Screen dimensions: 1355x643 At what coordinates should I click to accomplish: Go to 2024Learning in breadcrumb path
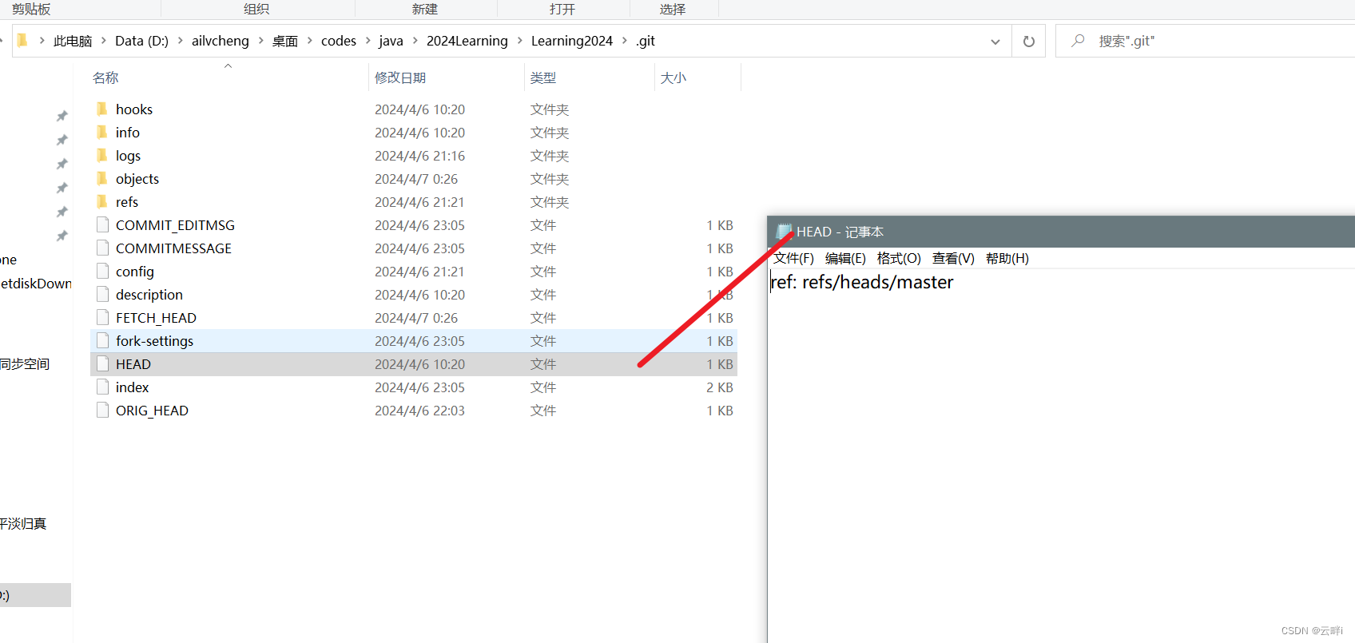click(x=467, y=41)
